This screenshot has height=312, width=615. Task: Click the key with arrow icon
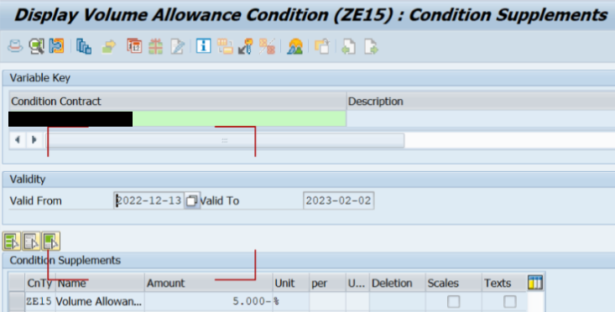point(246,46)
